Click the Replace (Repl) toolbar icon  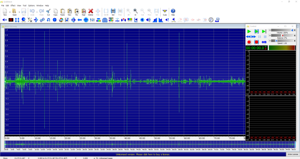click(84, 12)
